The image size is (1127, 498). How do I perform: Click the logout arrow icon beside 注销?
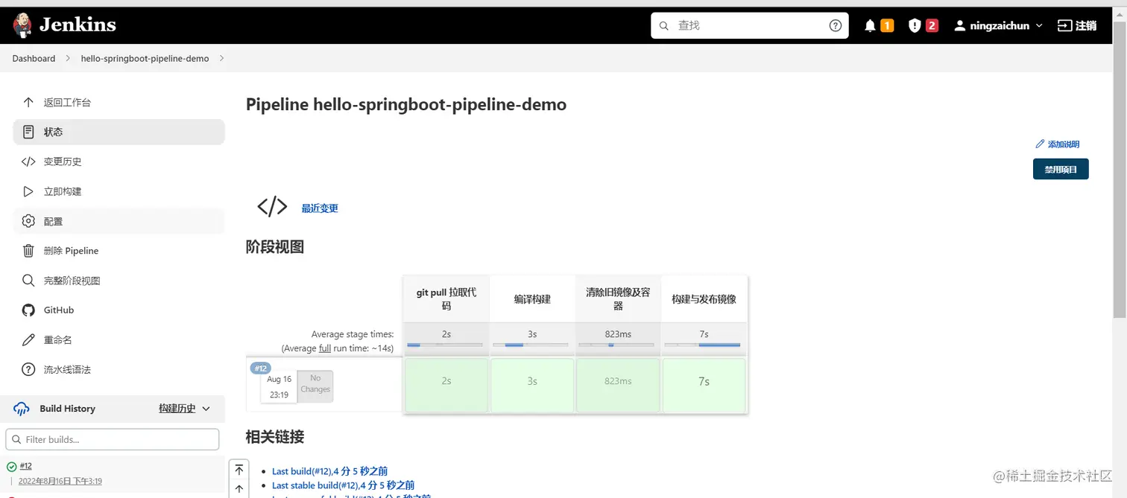point(1064,25)
